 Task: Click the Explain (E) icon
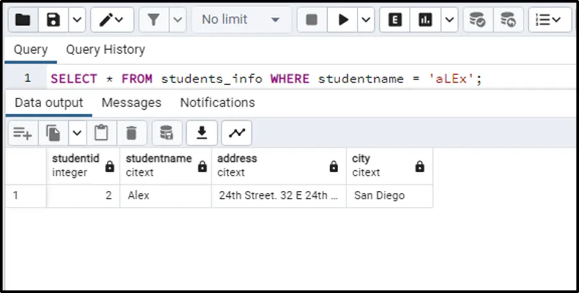click(395, 20)
